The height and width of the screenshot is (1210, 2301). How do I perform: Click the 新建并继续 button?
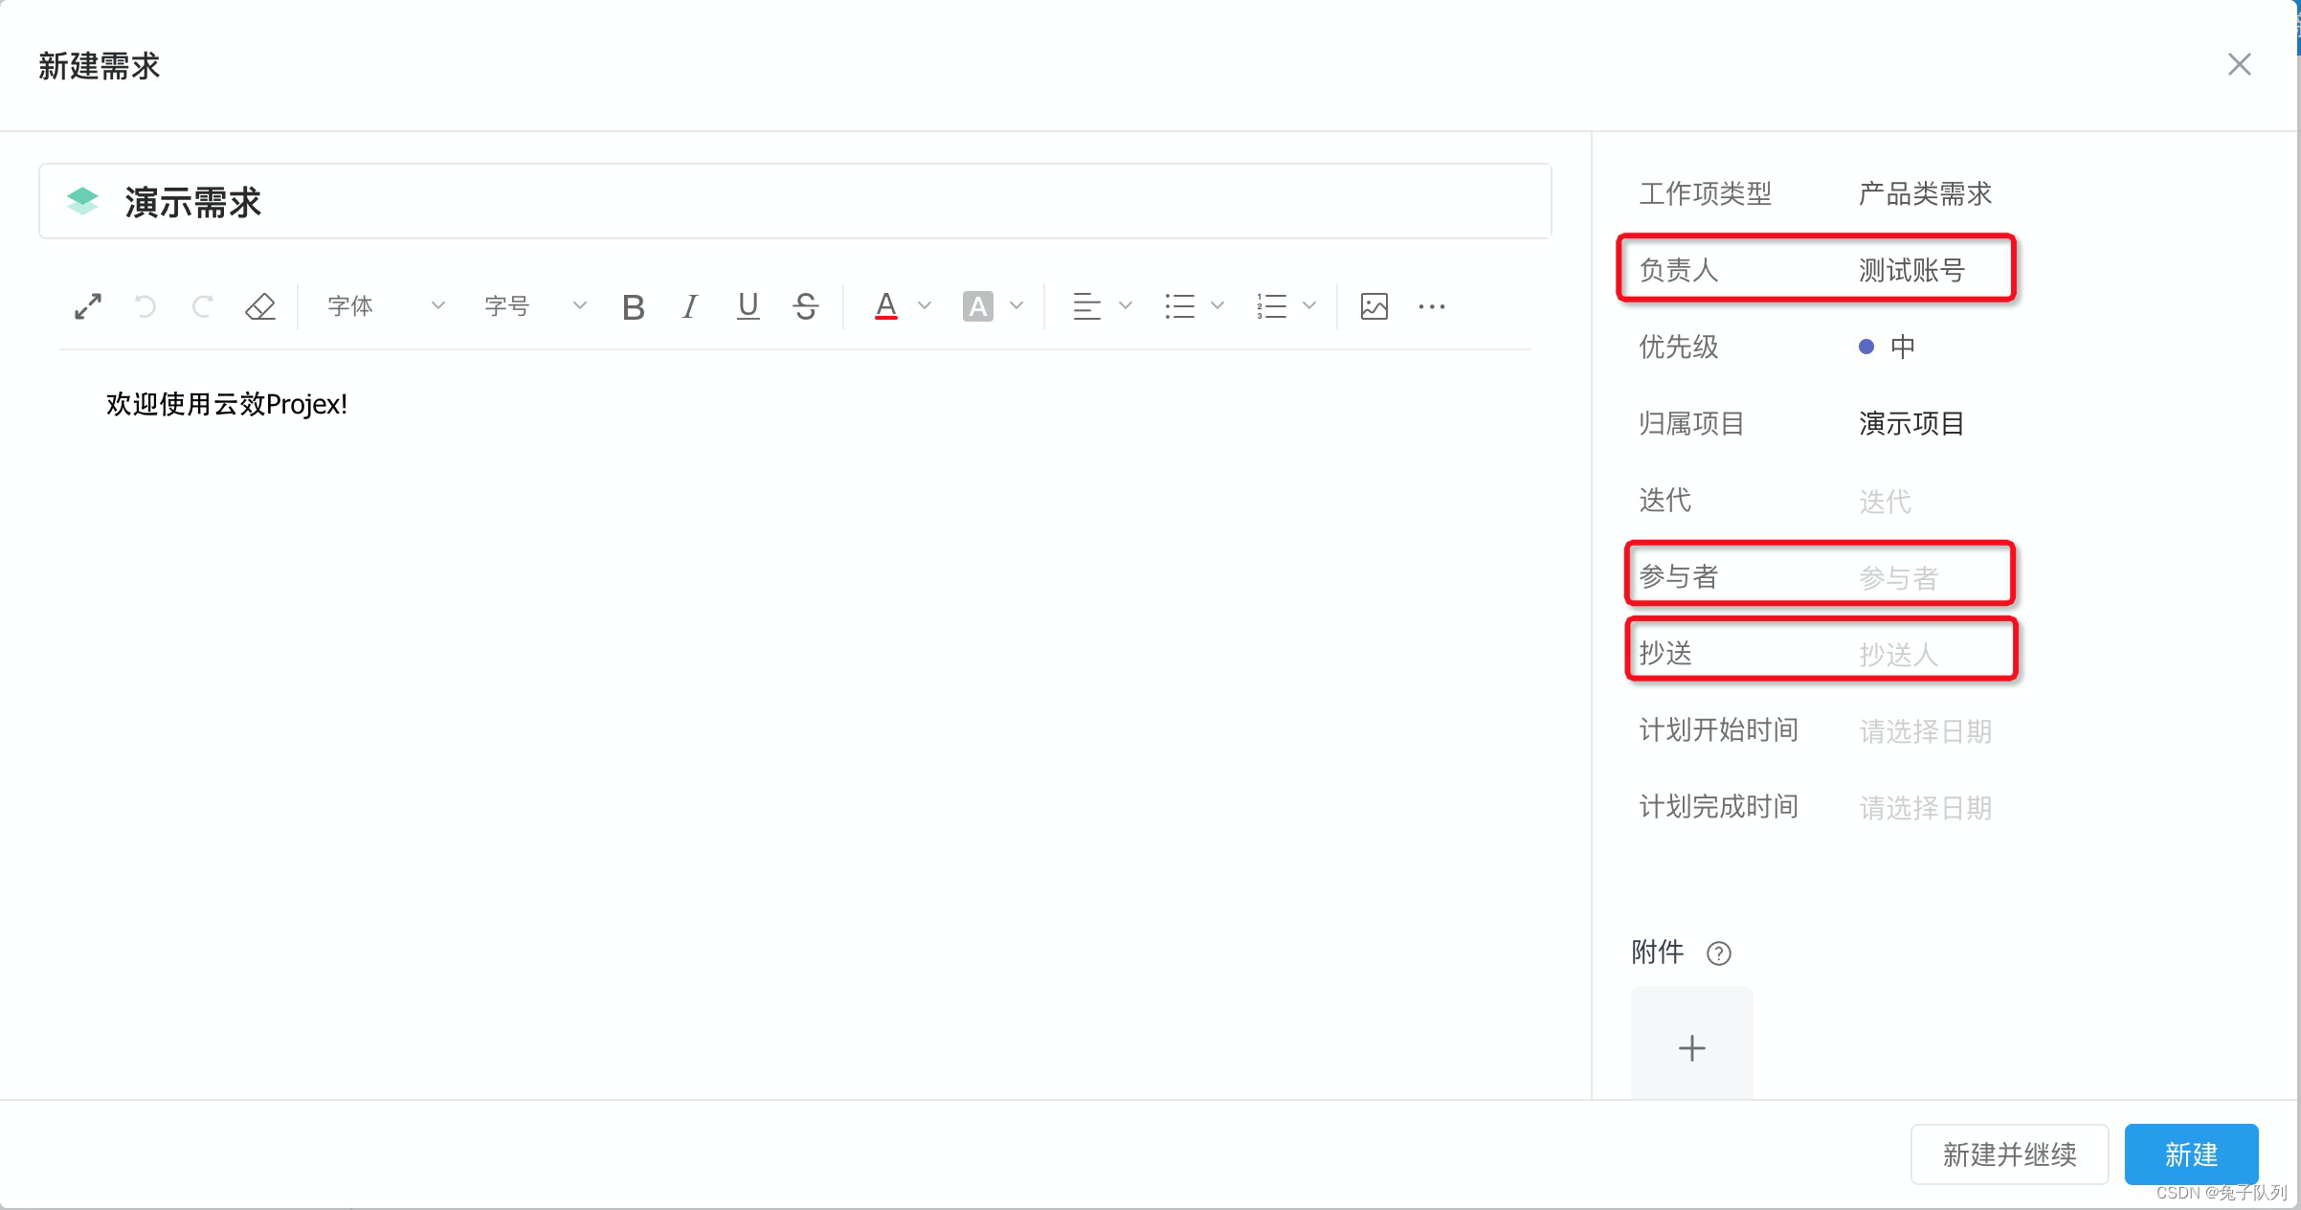click(x=2009, y=1154)
